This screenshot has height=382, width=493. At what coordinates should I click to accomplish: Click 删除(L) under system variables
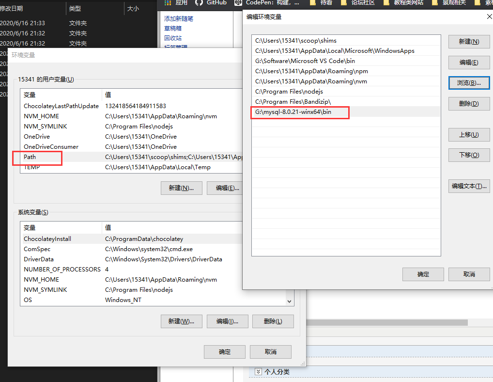pos(273,321)
